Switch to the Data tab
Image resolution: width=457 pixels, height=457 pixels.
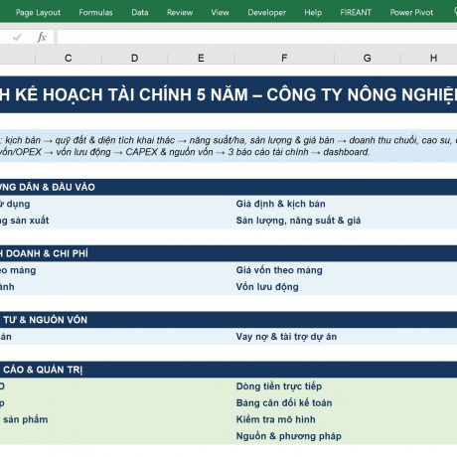(x=140, y=13)
